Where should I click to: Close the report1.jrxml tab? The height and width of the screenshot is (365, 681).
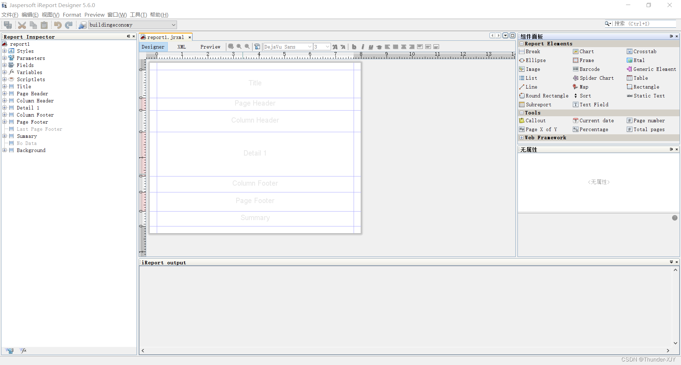coord(190,37)
